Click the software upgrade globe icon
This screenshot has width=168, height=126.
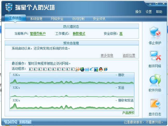point(155,79)
